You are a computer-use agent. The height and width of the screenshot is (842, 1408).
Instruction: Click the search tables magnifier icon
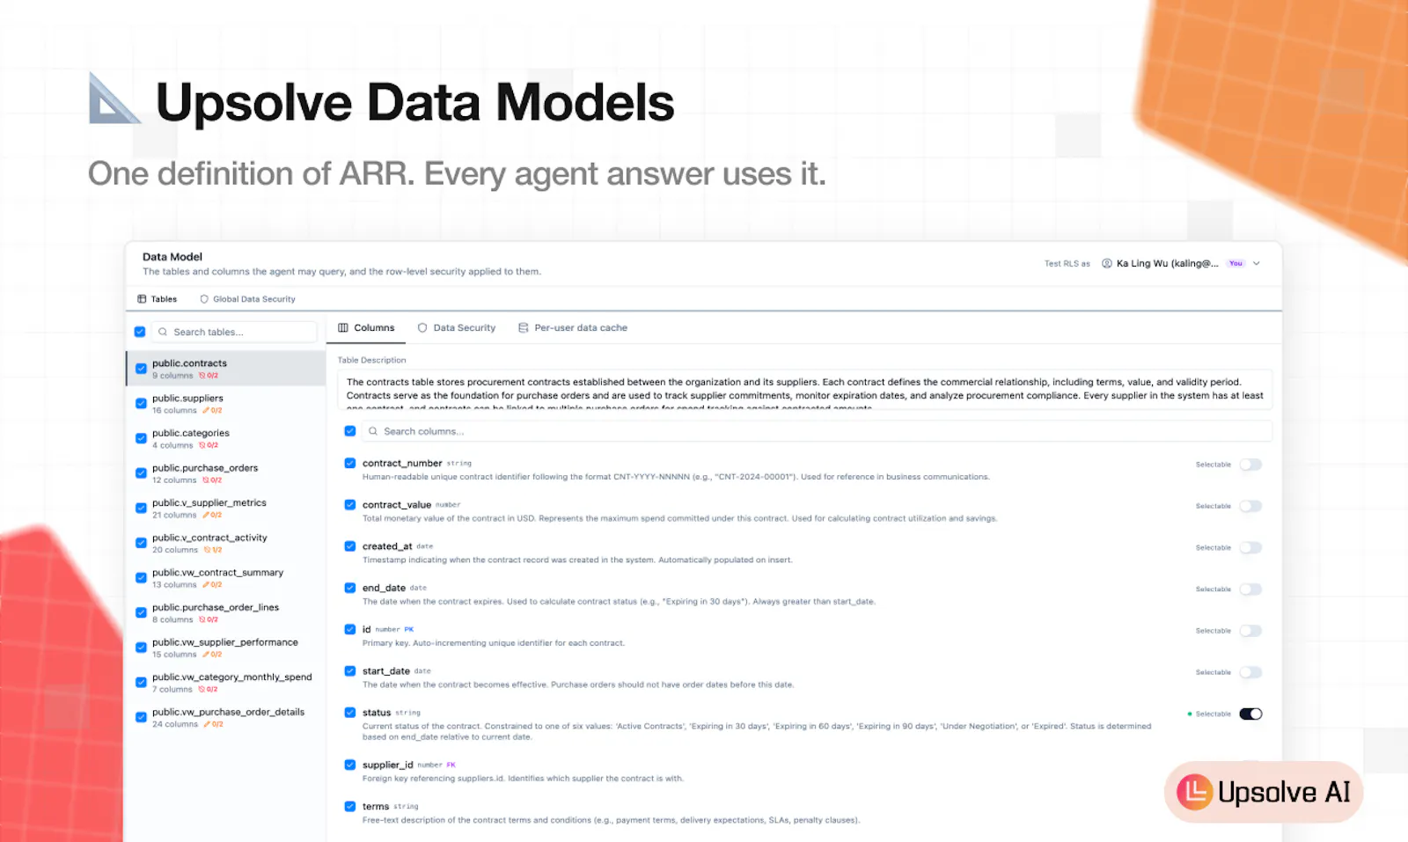(163, 332)
